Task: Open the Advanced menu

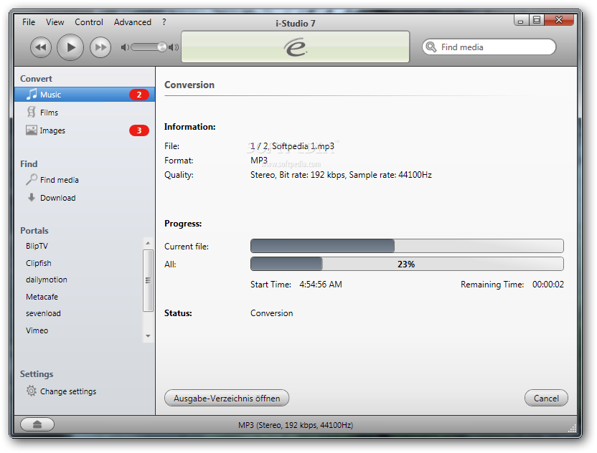Action: [x=133, y=22]
